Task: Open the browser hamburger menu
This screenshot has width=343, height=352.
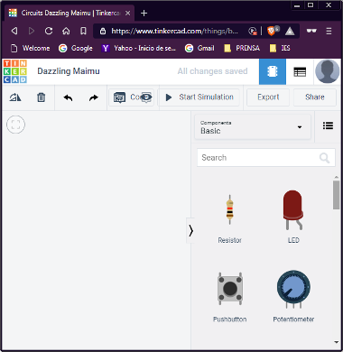Action: tap(329, 31)
